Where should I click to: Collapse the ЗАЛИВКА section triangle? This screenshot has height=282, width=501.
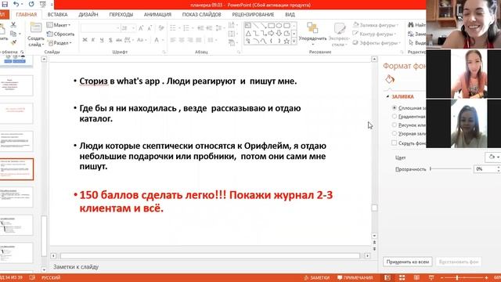[387, 96]
